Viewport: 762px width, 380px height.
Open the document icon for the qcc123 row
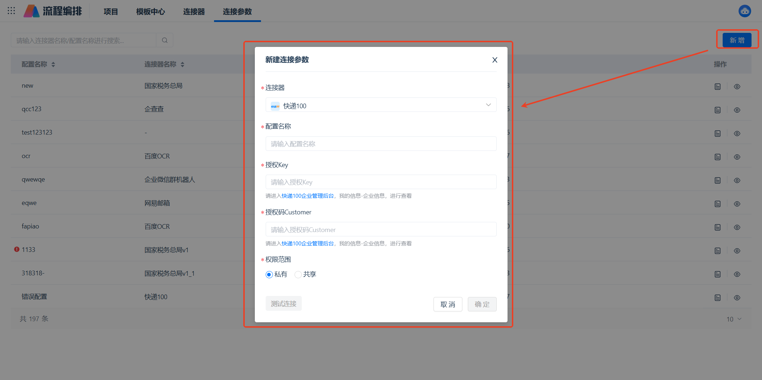(717, 110)
